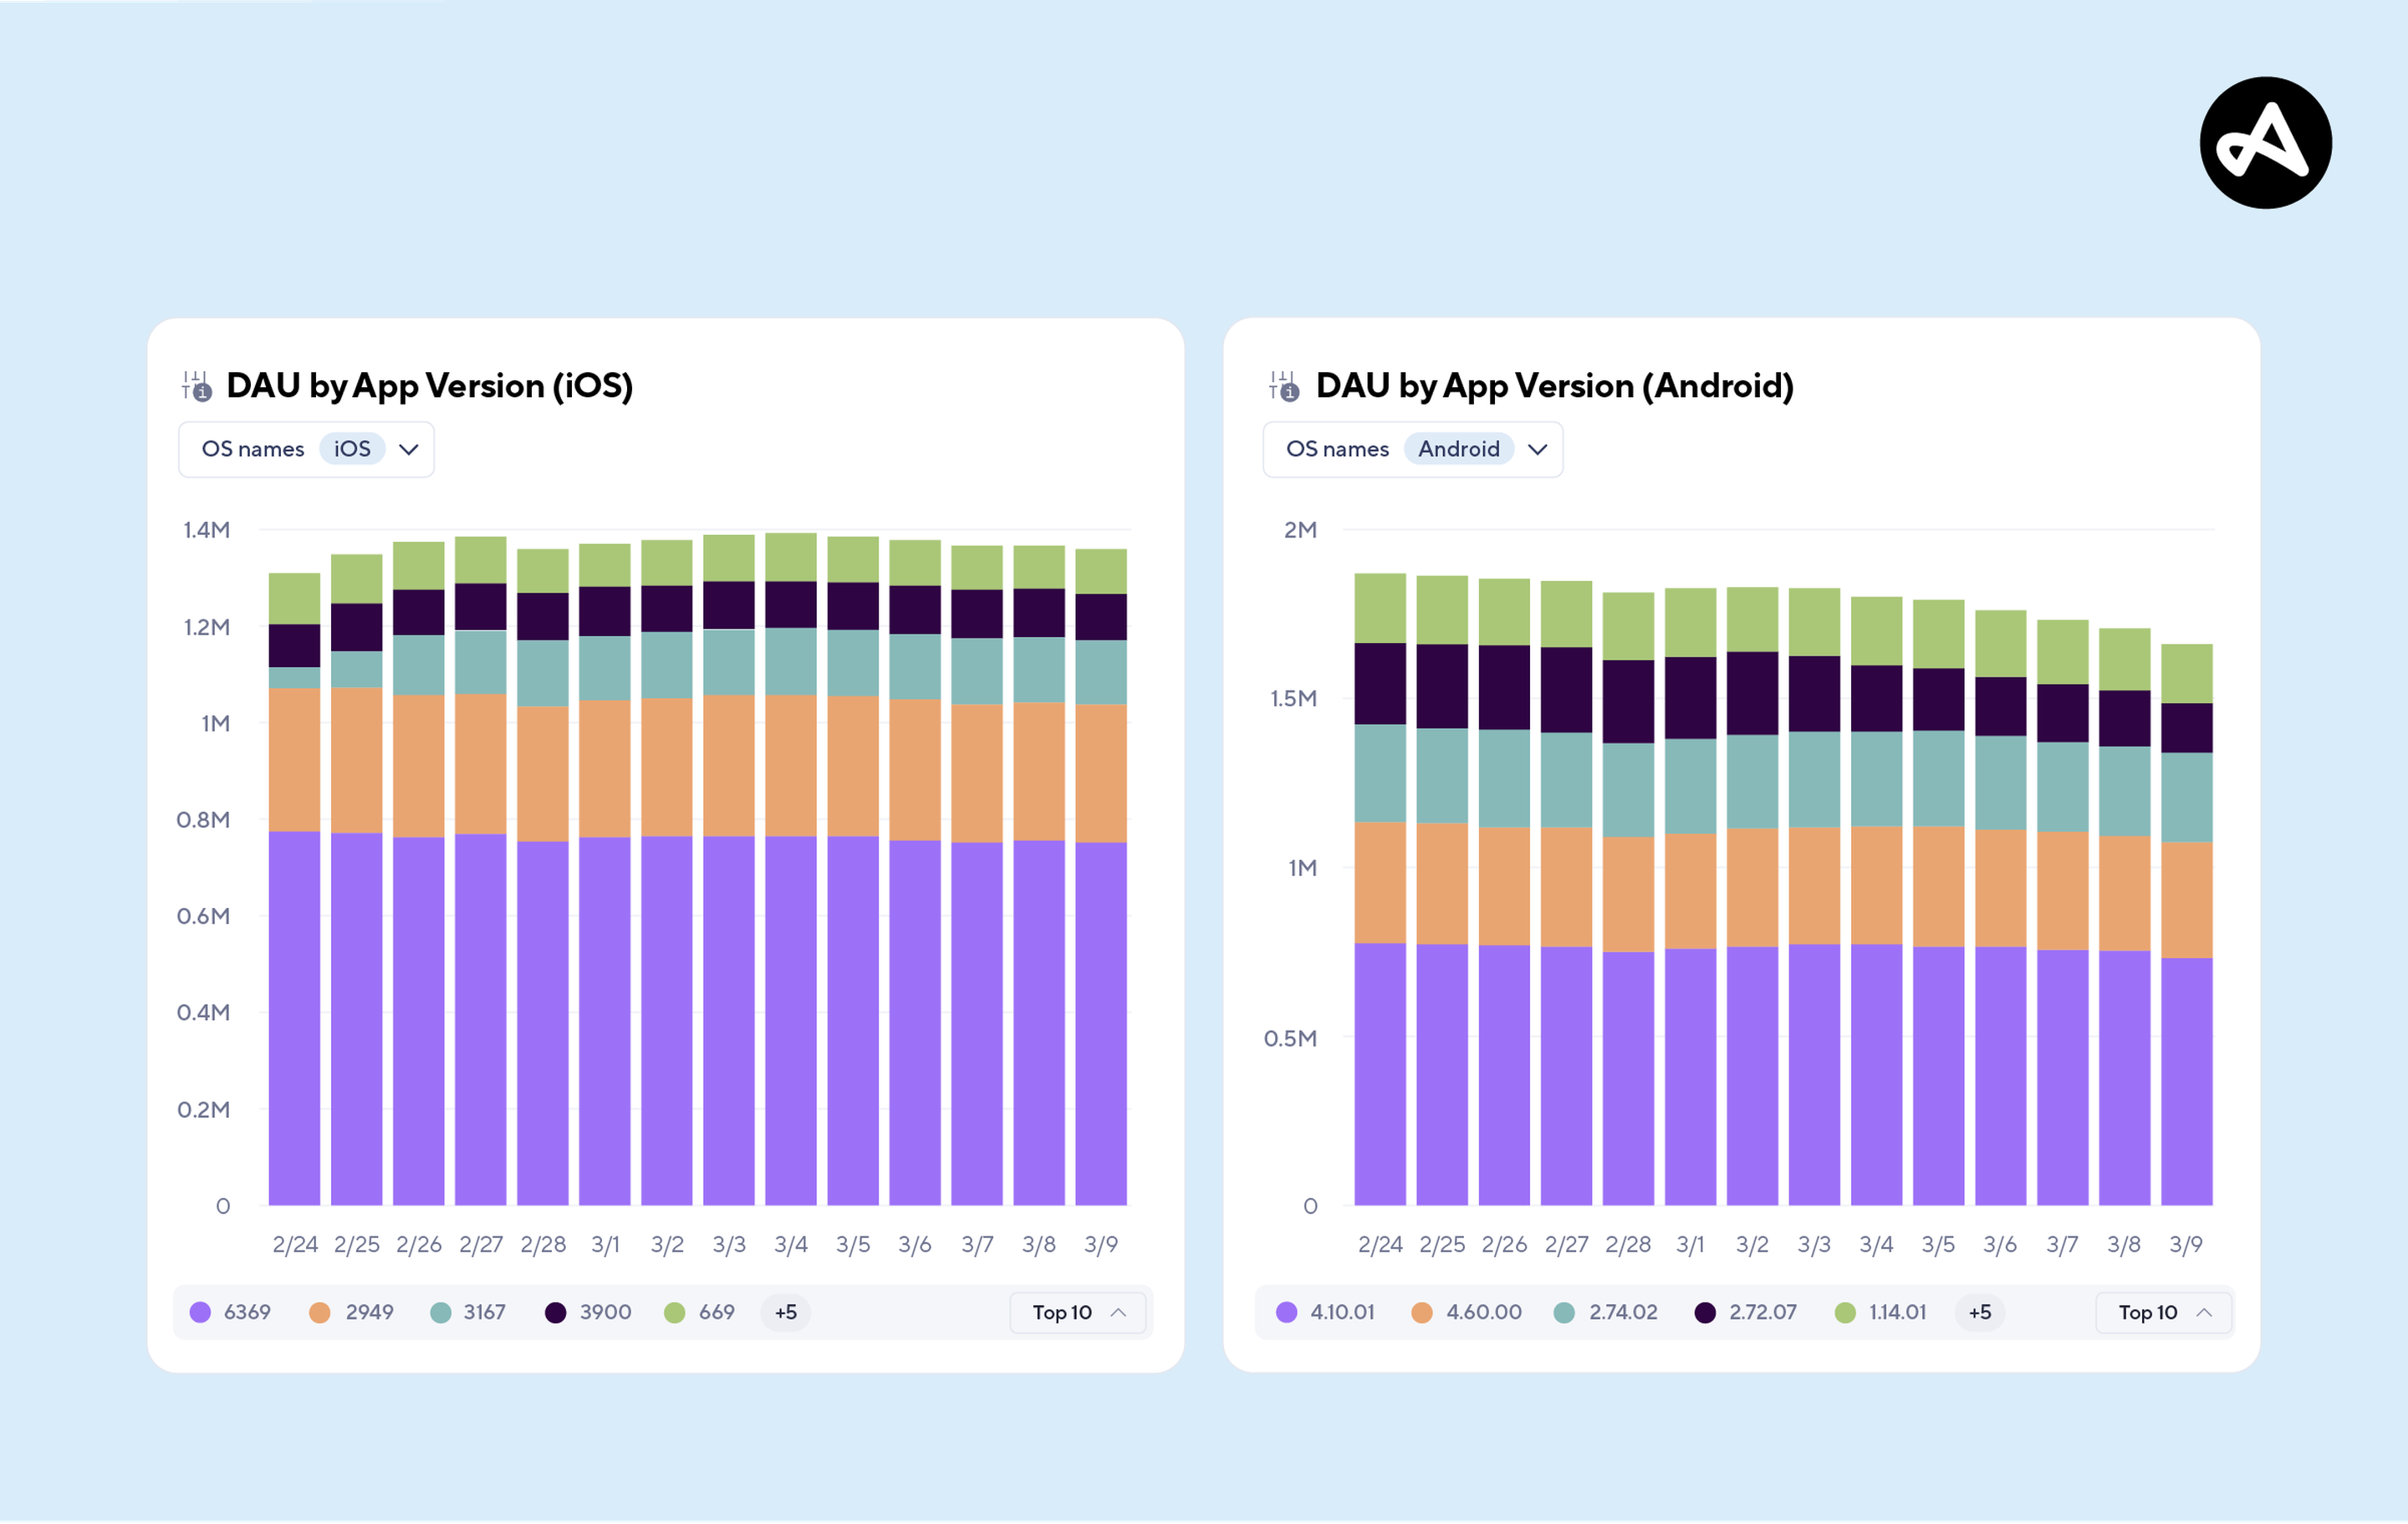
Task: Click the 0.8M axis label in iOS chart
Action: coord(203,820)
